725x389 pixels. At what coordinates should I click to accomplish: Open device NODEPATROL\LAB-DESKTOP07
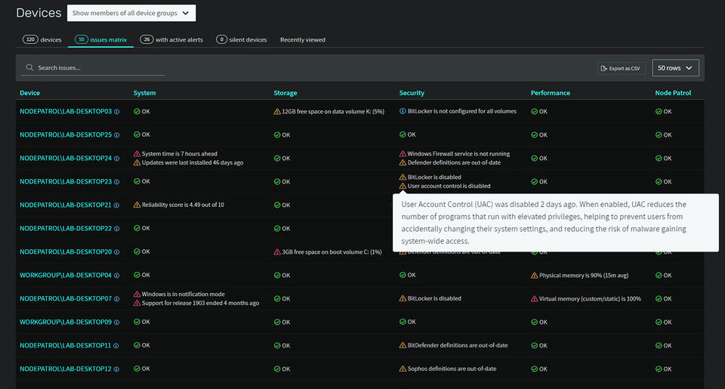(x=66, y=298)
